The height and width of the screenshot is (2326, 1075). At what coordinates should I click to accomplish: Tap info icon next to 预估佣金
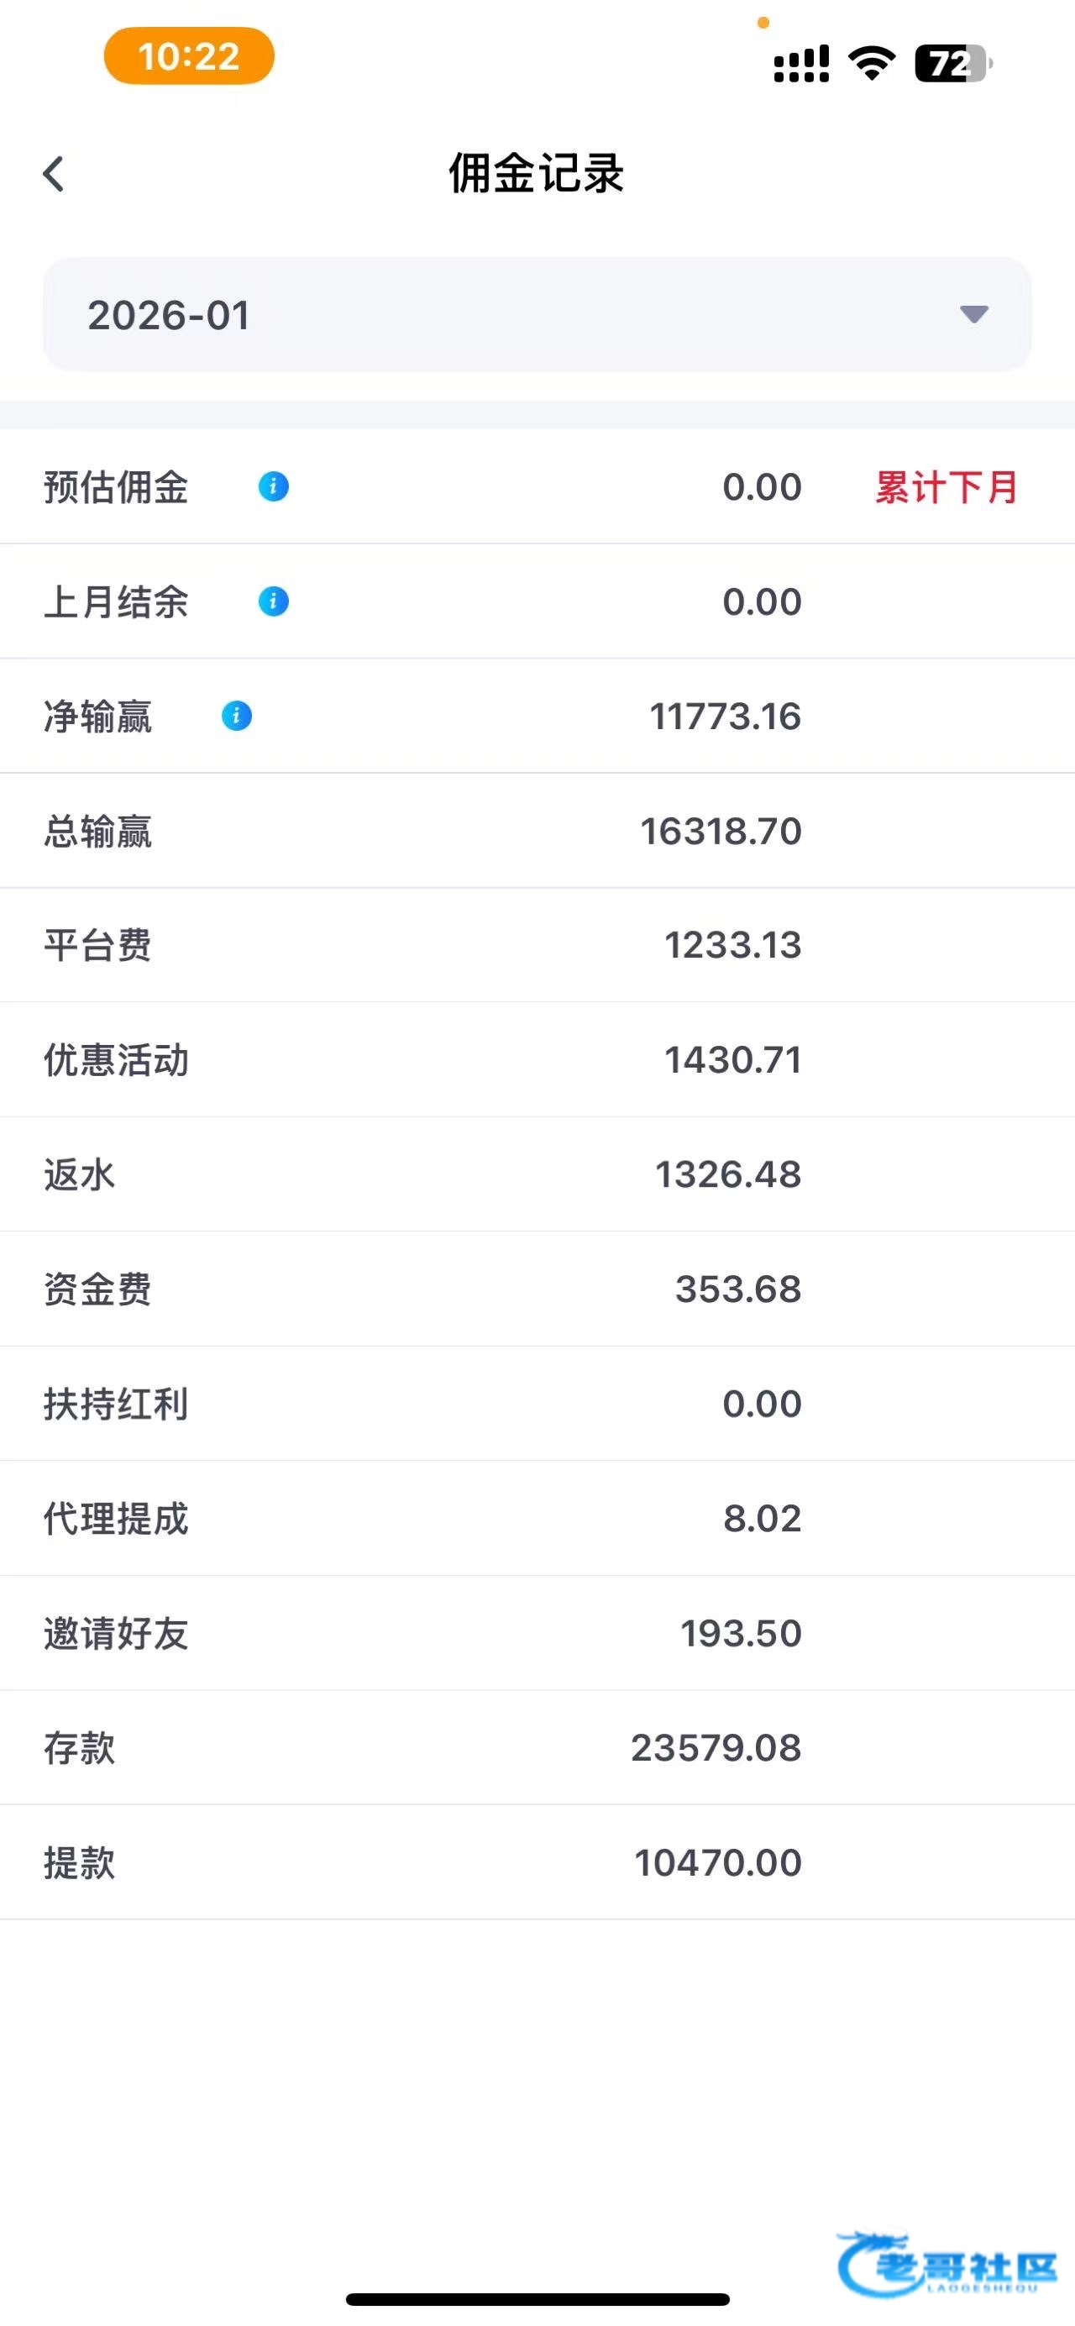pos(274,486)
